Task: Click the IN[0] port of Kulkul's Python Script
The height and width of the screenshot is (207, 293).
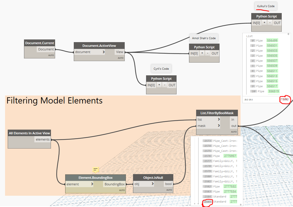Action: (x=256, y=23)
